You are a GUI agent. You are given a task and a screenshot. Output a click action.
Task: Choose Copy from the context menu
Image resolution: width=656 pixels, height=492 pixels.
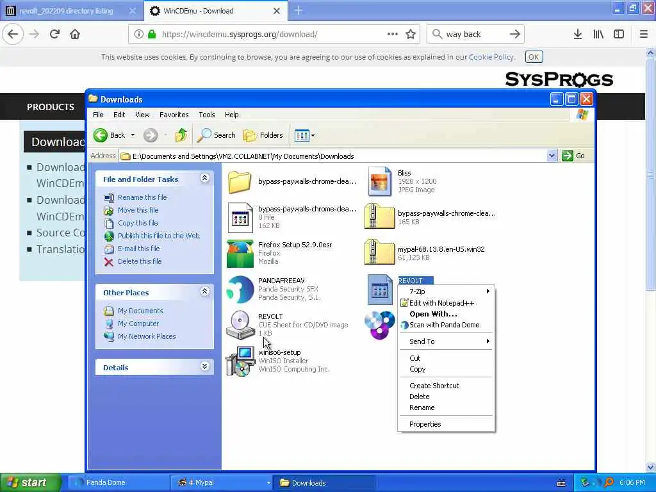click(446, 369)
